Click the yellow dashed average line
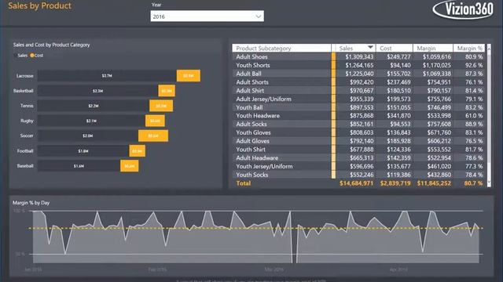This screenshot has width=503, height=282. tap(255, 228)
